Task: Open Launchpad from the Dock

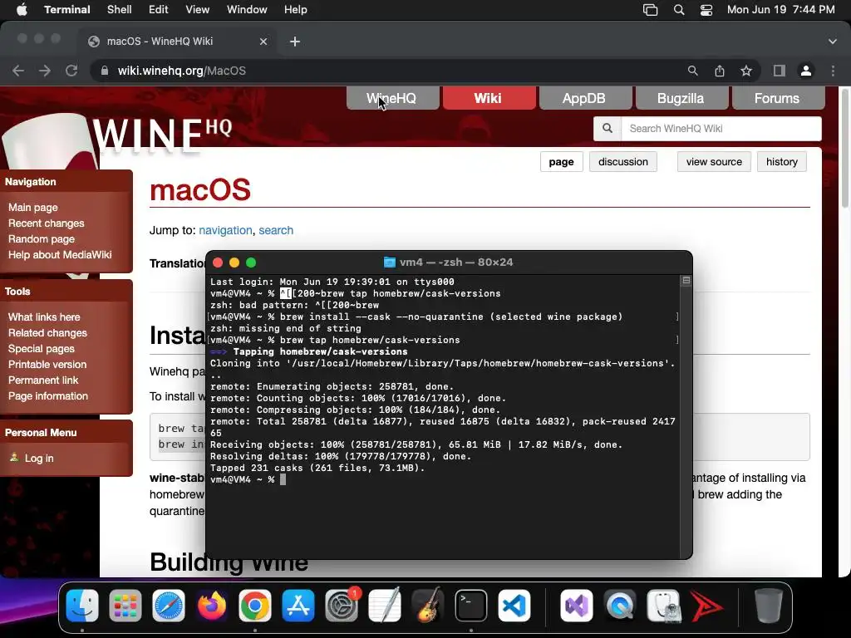Action: pyautogui.click(x=125, y=606)
